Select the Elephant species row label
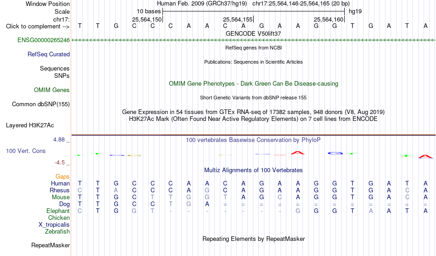This screenshot has height=256, width=436. click(x=58, y=211)
